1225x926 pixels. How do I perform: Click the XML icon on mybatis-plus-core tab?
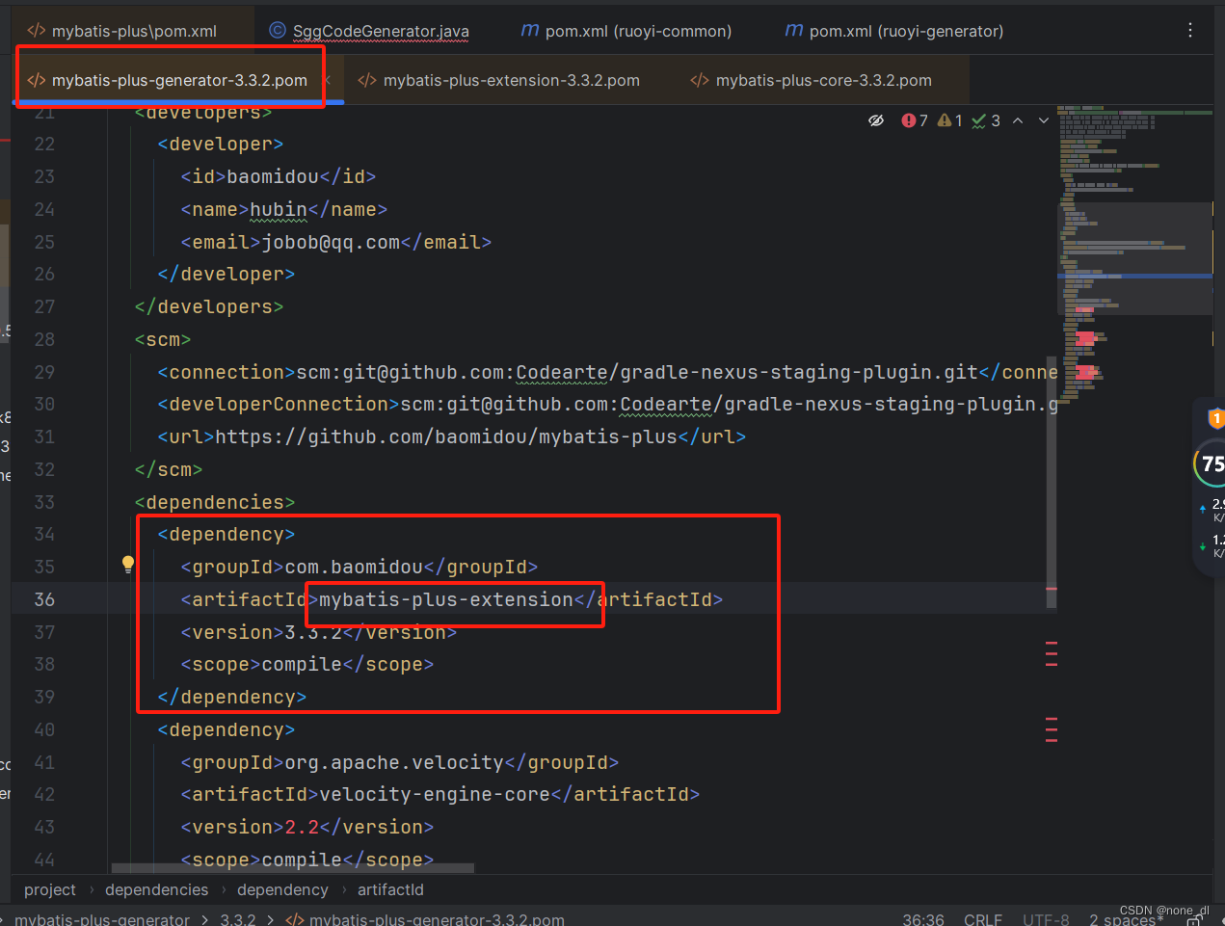699,81
